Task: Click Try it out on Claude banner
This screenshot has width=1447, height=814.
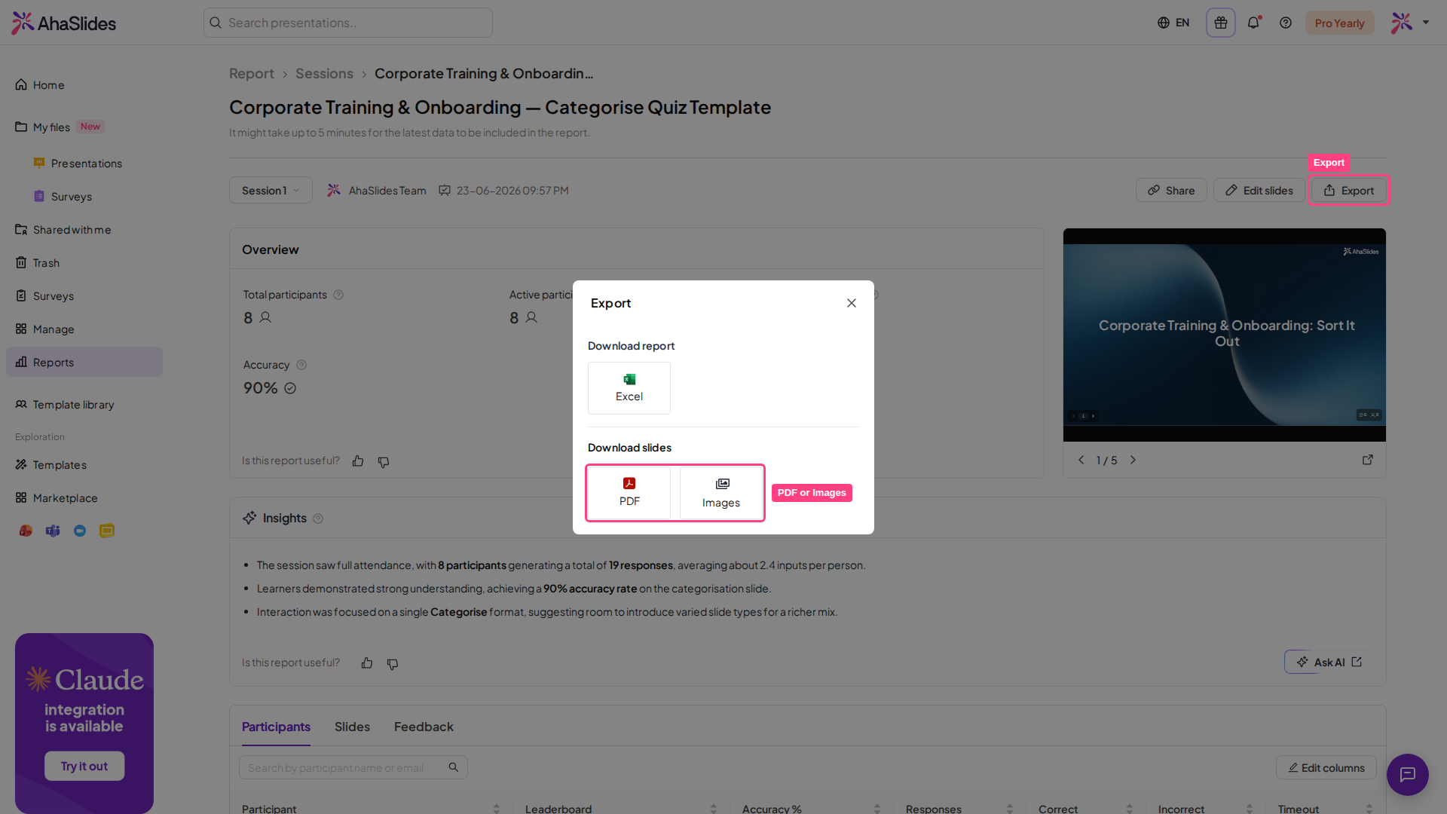Action: tap(84, 766)
